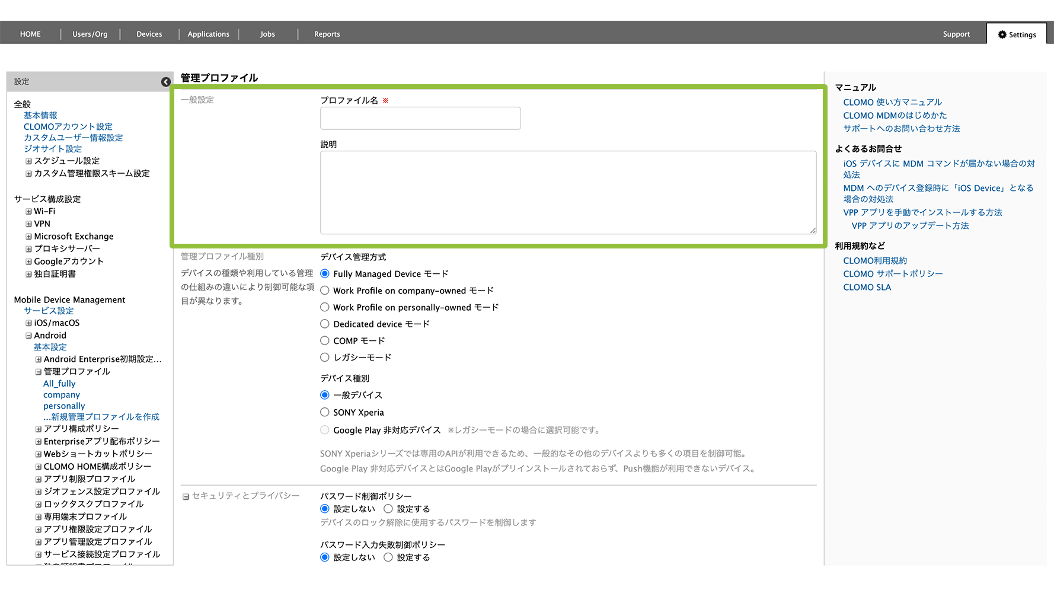
Task: Click the …新規管理プロファイルを作成 link
Action: point(101,417)
